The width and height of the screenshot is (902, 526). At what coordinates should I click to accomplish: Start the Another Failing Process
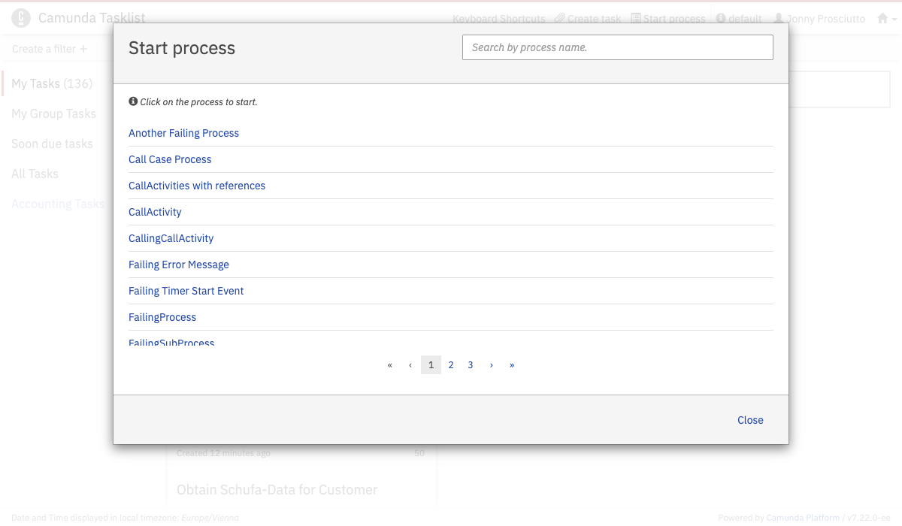(x=183, y=133)
